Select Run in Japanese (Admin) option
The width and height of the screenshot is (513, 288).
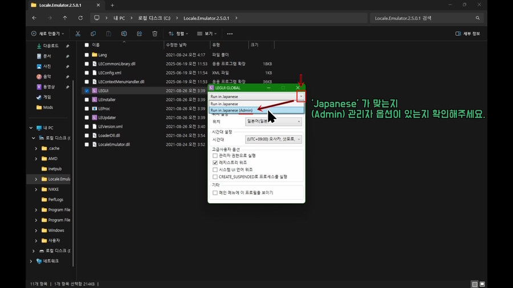[256, 110]
